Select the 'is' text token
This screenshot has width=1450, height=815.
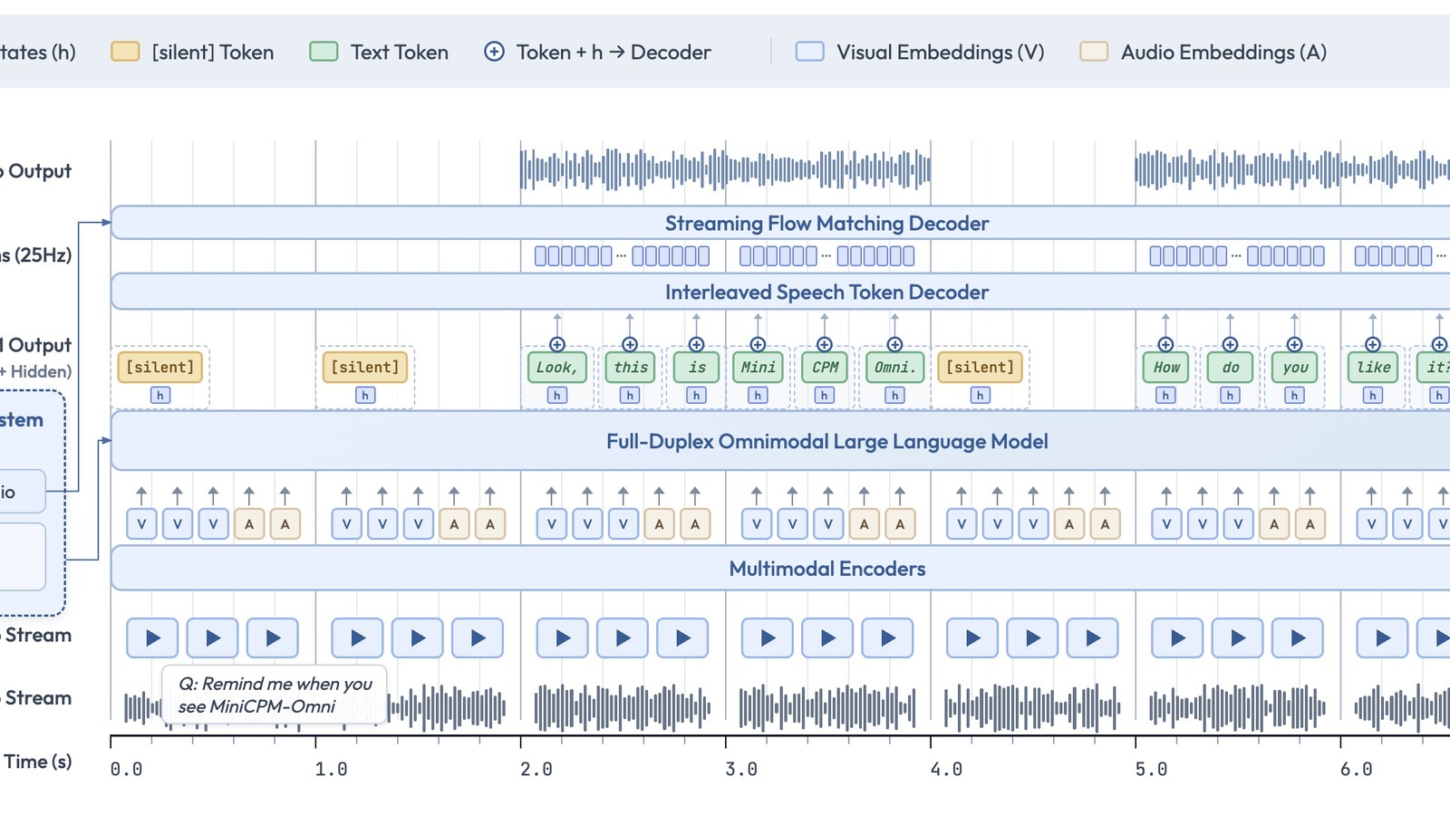[696, 367]
